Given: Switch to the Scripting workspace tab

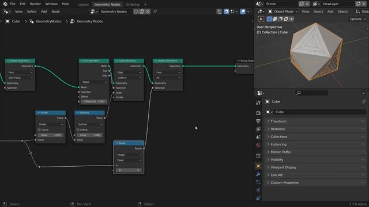Looking at the screenshot, I should coord(133,5).
